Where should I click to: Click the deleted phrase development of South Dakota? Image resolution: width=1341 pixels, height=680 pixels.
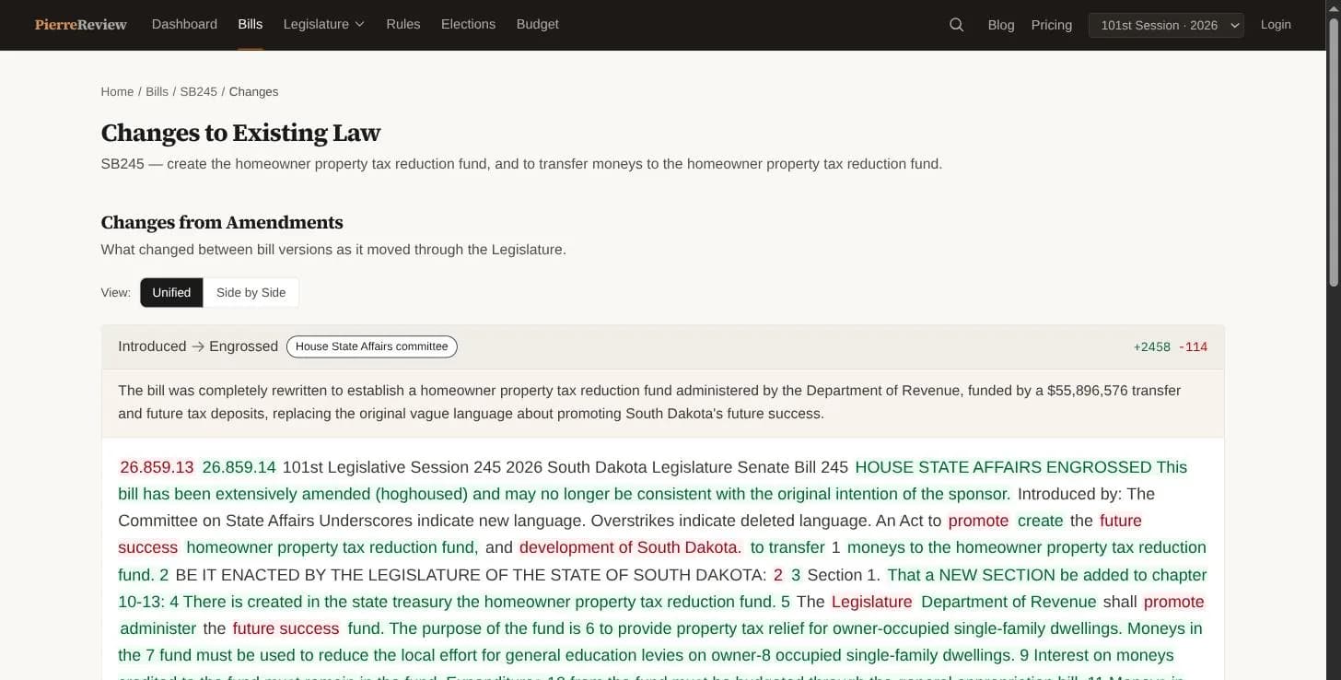pos(630,547)
